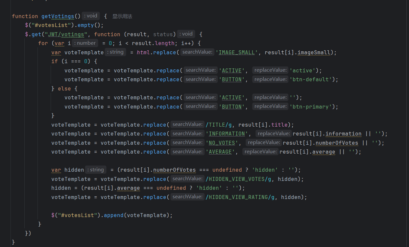
Task: Click the 'btn-primary' string
Action: 310,107
